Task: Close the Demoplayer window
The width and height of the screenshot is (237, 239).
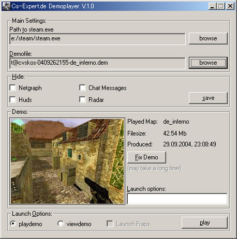Action: pos(230,6)
